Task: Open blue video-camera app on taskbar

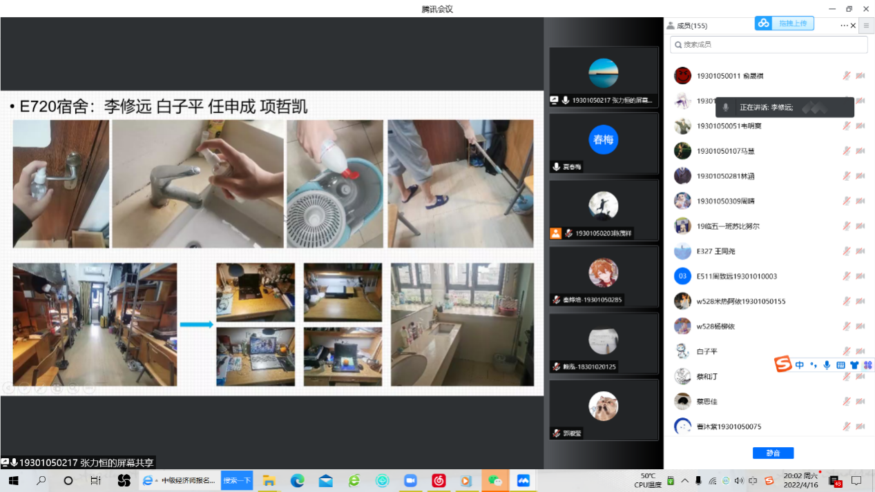Action: (410, 480)
